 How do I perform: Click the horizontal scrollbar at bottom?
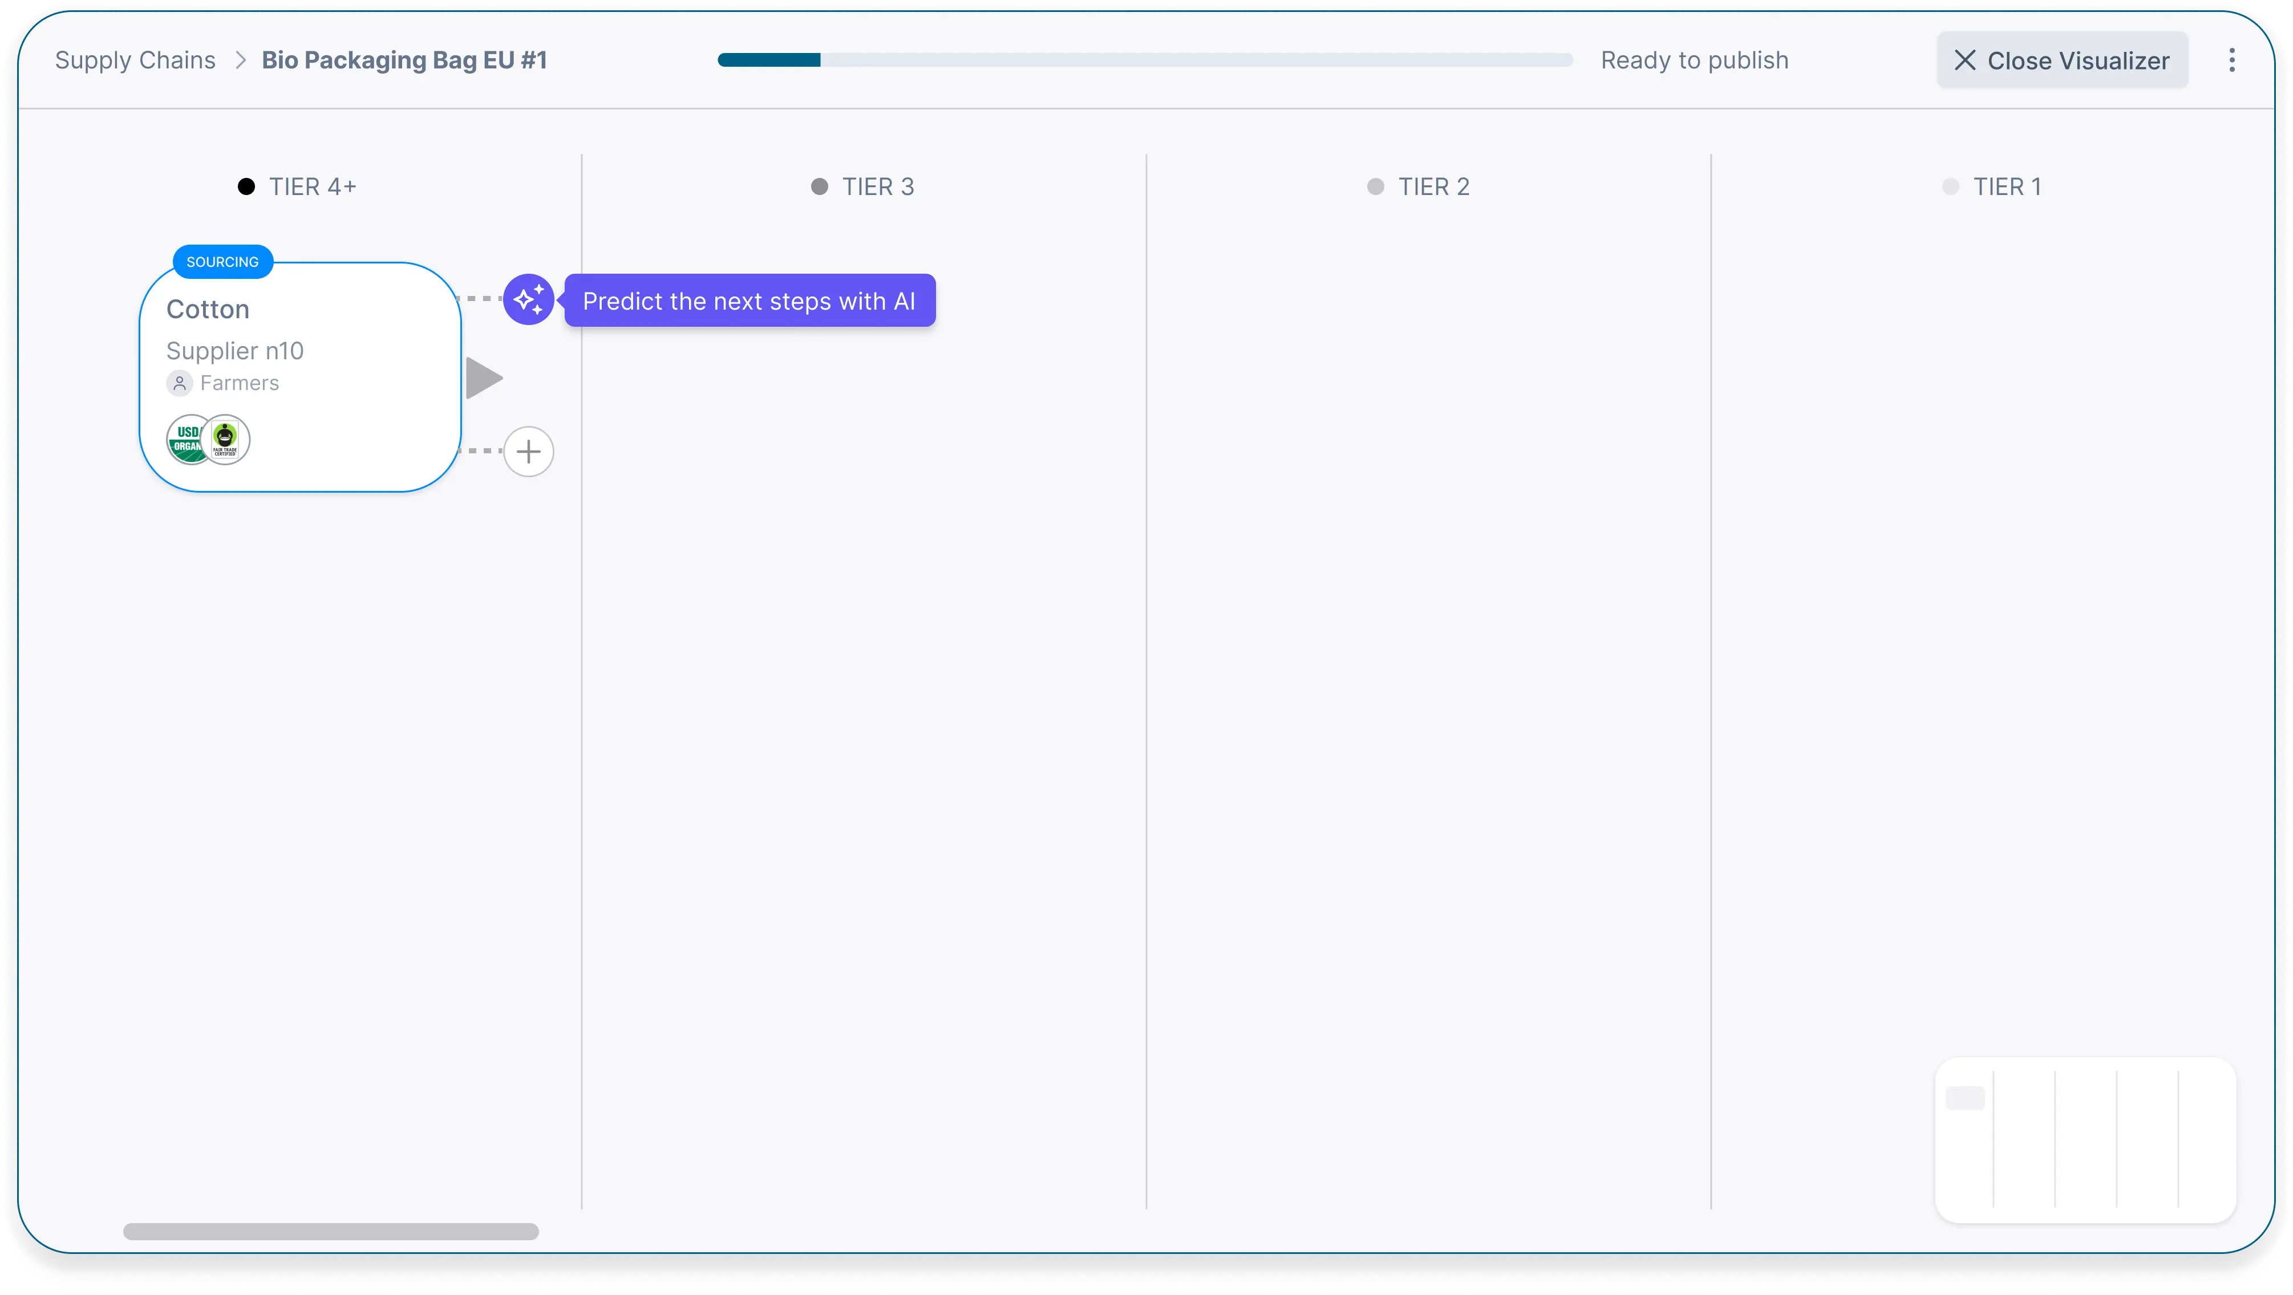pyautogui.click(x=331, y=1232)
